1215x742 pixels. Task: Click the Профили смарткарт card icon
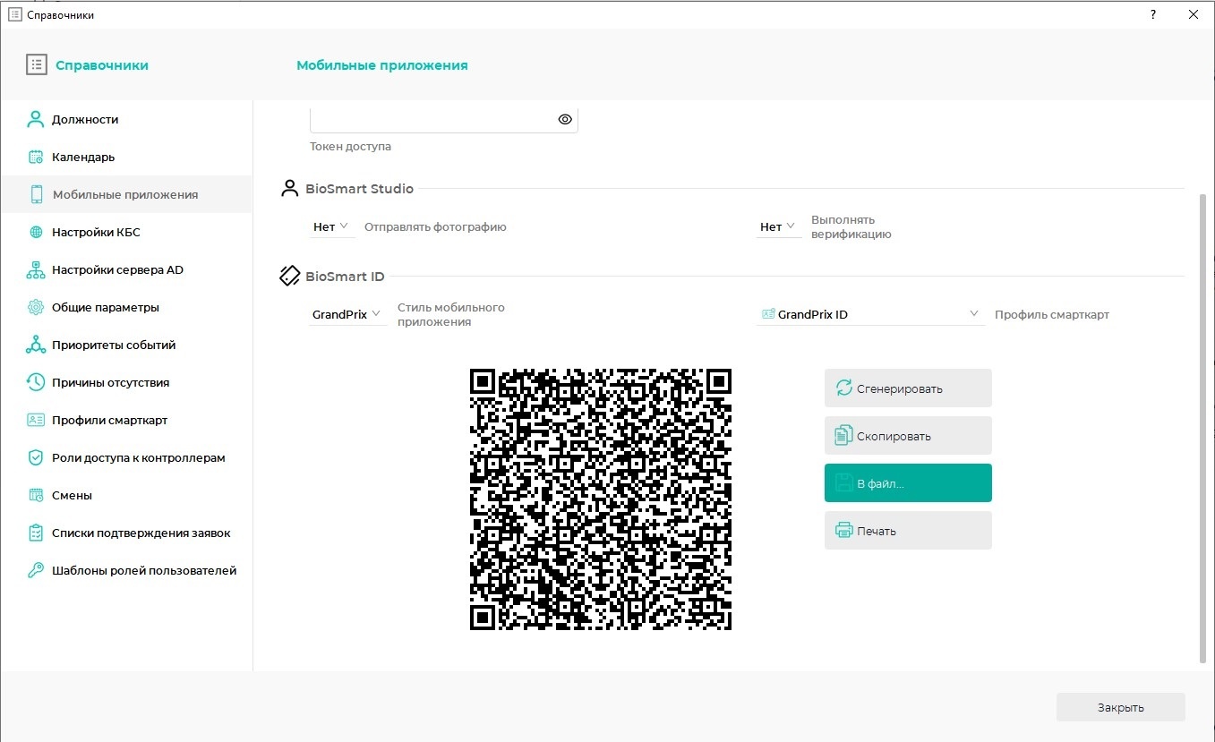[x=36, y=420]
